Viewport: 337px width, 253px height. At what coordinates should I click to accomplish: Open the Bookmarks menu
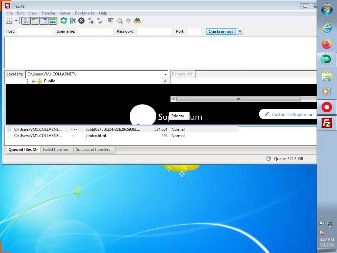(85, 13)
